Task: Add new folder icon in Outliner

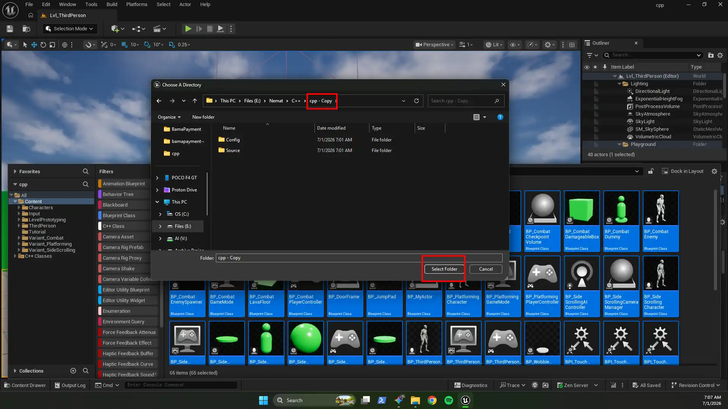Action: pos(711,55)
